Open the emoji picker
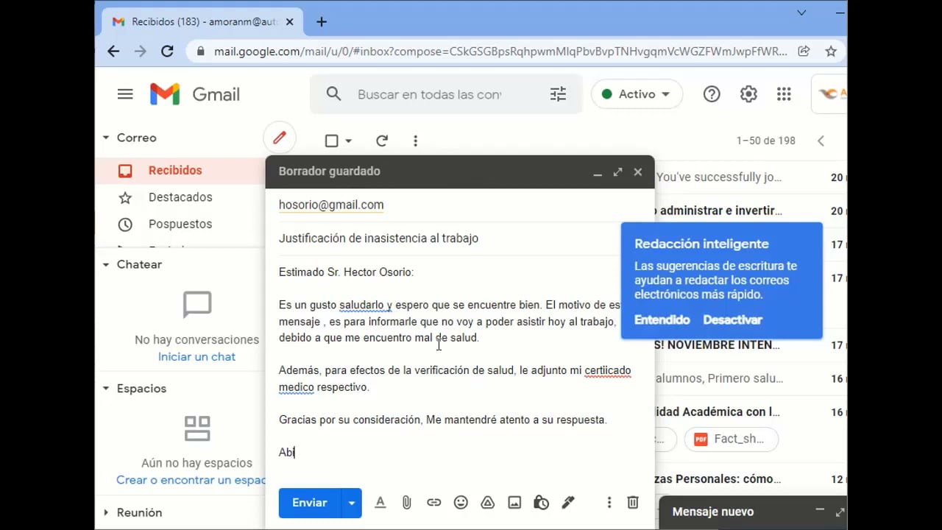The image size is (942, 530). pos(461,502)
